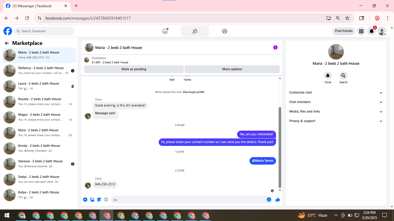394x221 pixels.
Task: Go back in browser history
Action: (6, 18)
